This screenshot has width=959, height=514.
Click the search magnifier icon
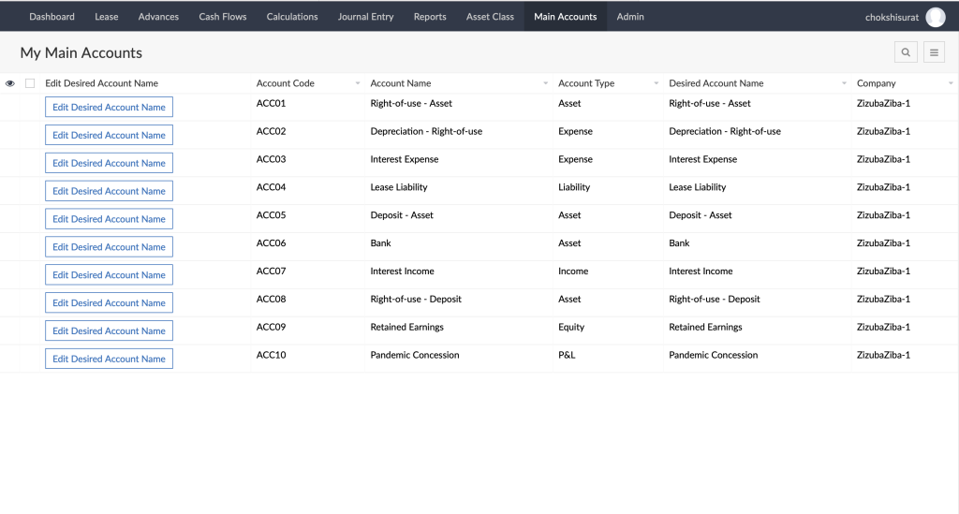pyautogui.click(x=906, y=53)
